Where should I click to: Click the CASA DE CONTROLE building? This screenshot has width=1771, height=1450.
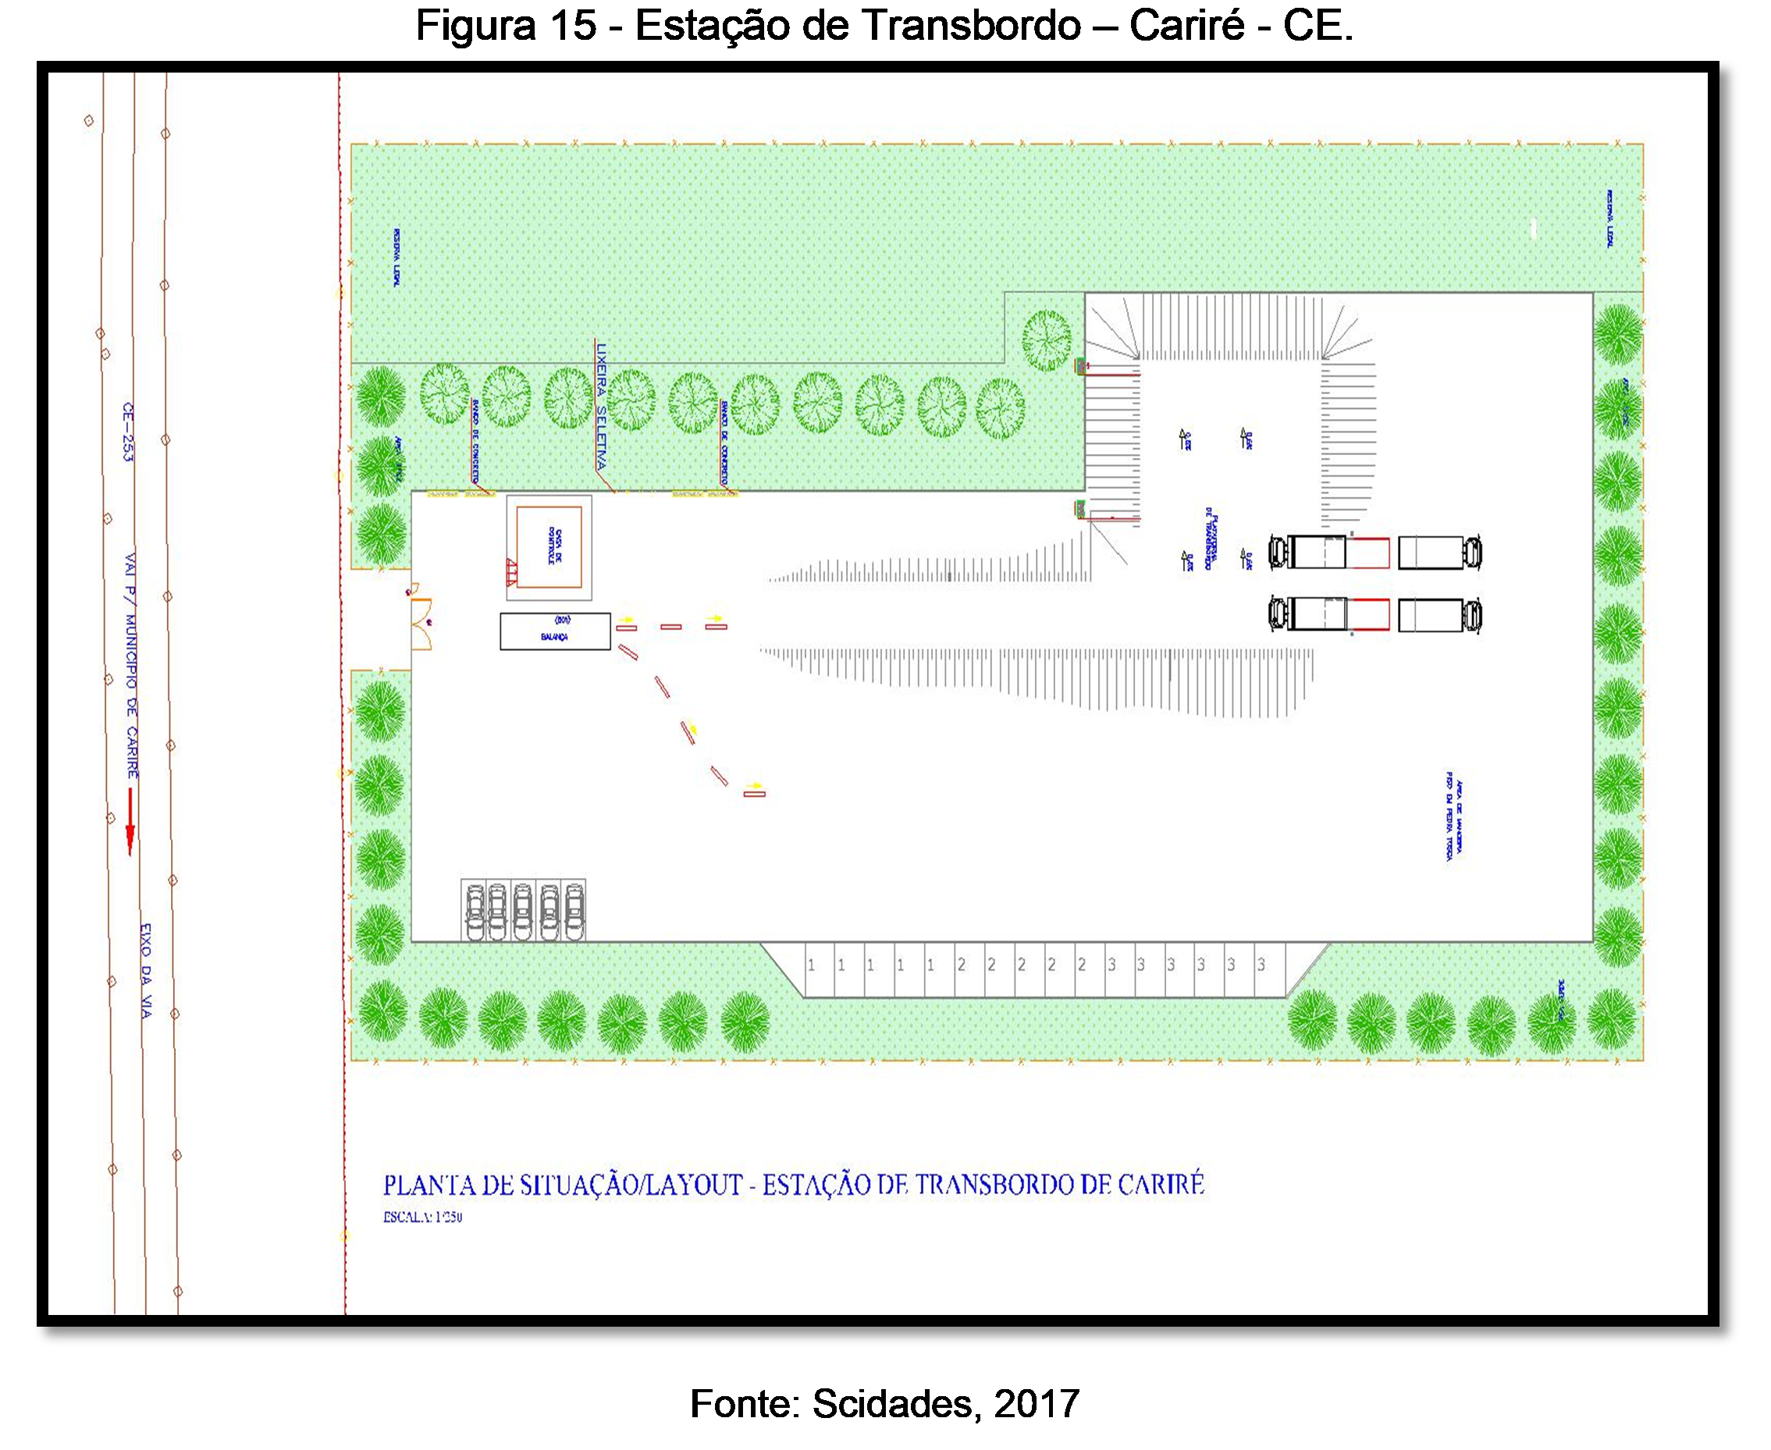(x=549, y=547)
